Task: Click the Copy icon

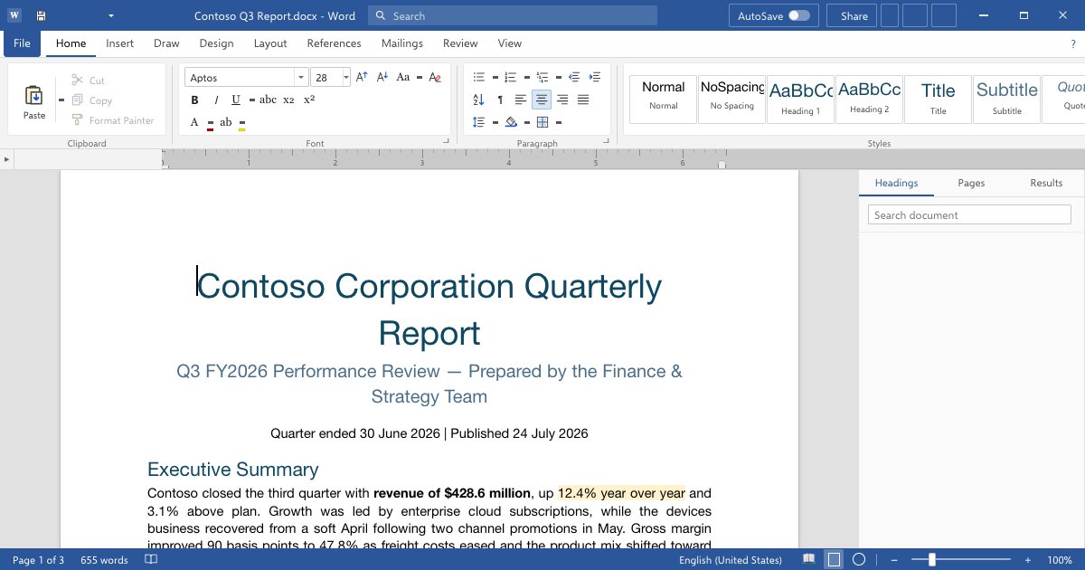Action: click(77, 100)
